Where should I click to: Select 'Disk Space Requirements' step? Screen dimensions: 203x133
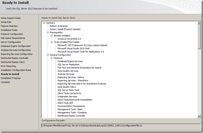(13, 38)
